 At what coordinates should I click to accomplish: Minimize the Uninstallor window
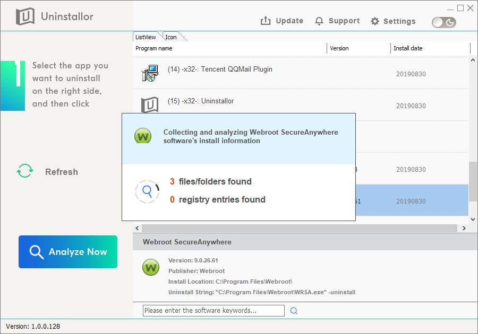click(450, 9)
